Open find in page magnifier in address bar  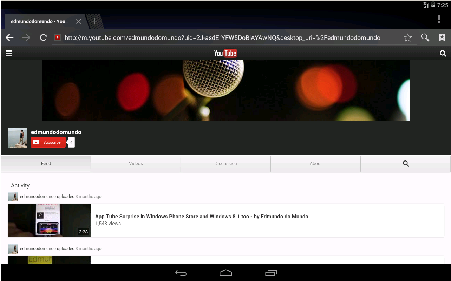pyautogui.click(x=425, y=37)
